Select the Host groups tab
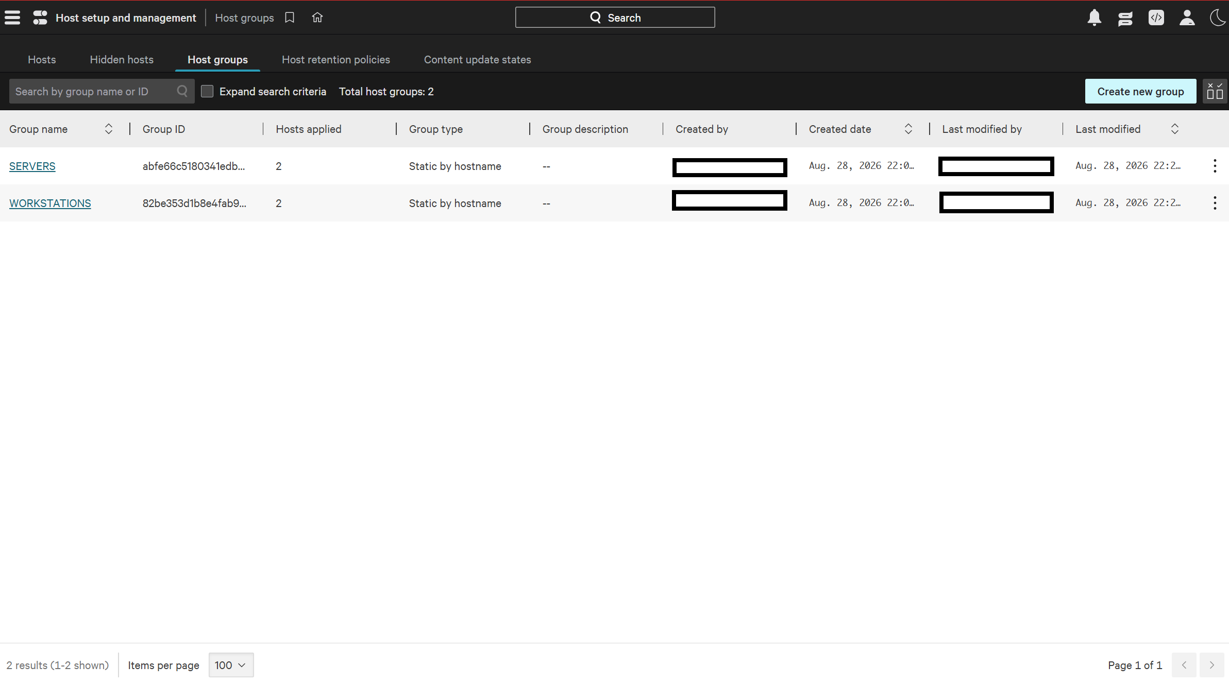 (217, 60)
